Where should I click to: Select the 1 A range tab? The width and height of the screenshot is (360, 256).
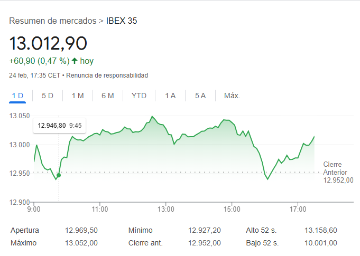[x=170, y=96]
